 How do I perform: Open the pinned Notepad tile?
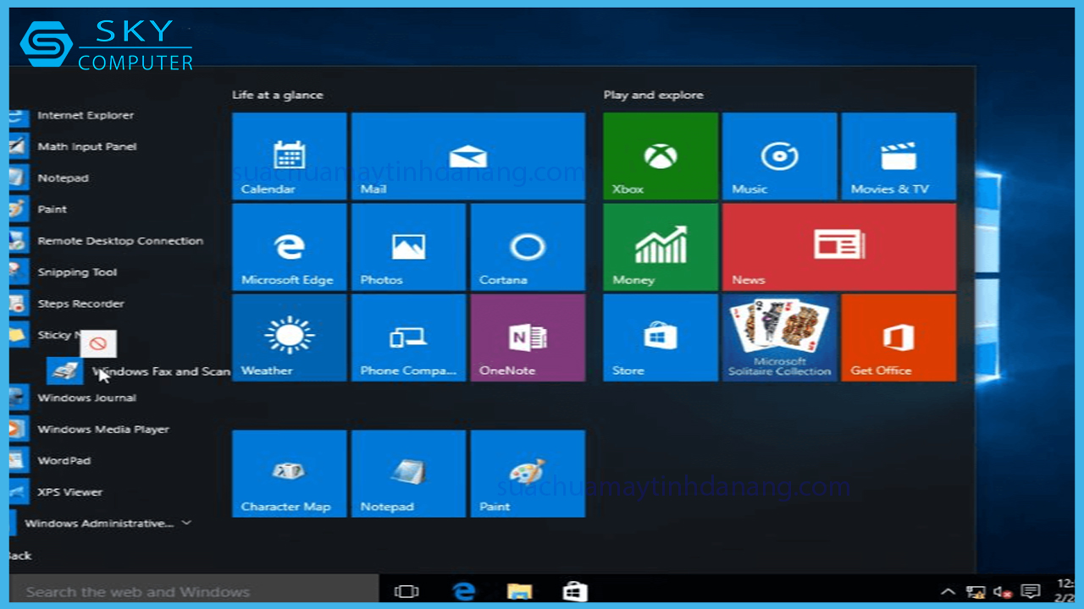click(408, 474)
